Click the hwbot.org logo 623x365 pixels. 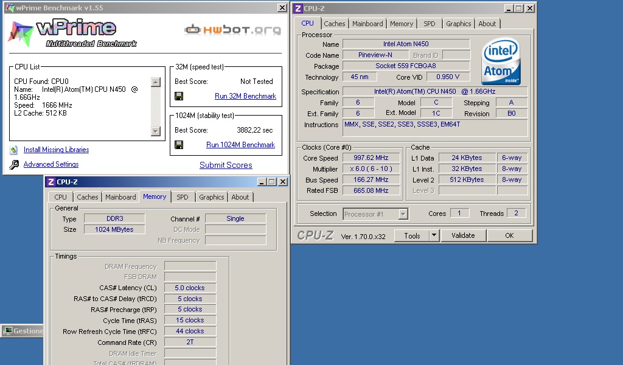pyautogui.click(x=233, y=30)
